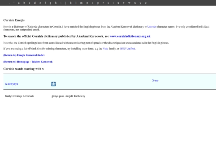Go to words starting with 'k'
The width and height of the screenshot is (216, 162).
pyautogui.click(x=71, y=3)
